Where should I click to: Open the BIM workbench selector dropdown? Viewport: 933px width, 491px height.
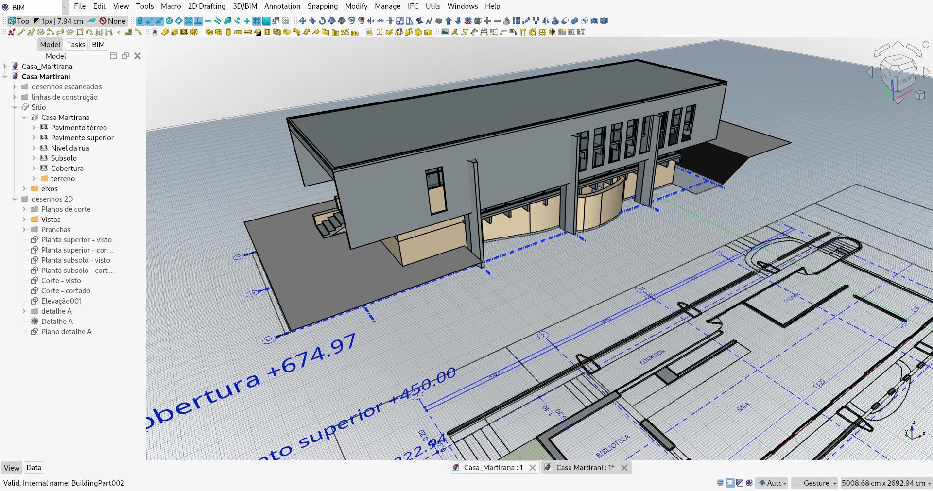point(65,7)
